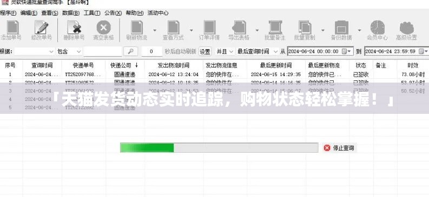
Task: Click the 备份数据 toolbar icon
Action: (341, 28)
